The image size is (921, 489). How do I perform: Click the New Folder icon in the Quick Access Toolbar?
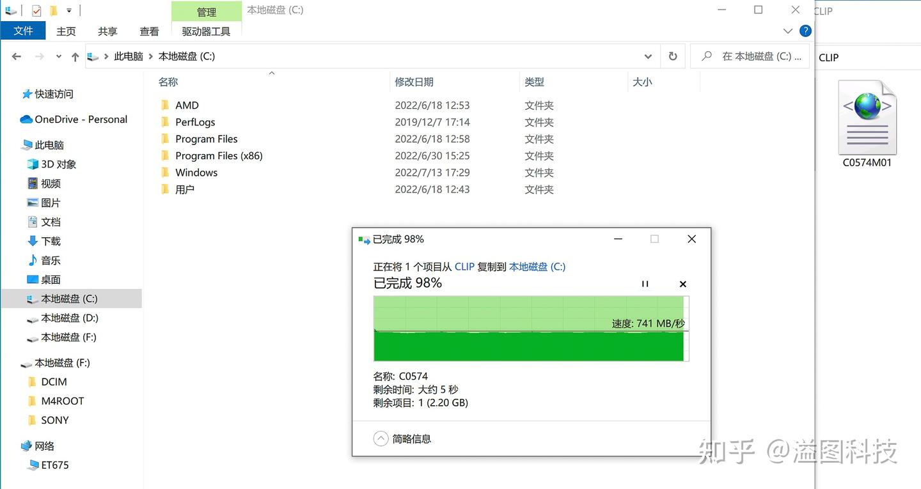pyautogui.click(x=54, y=10)
